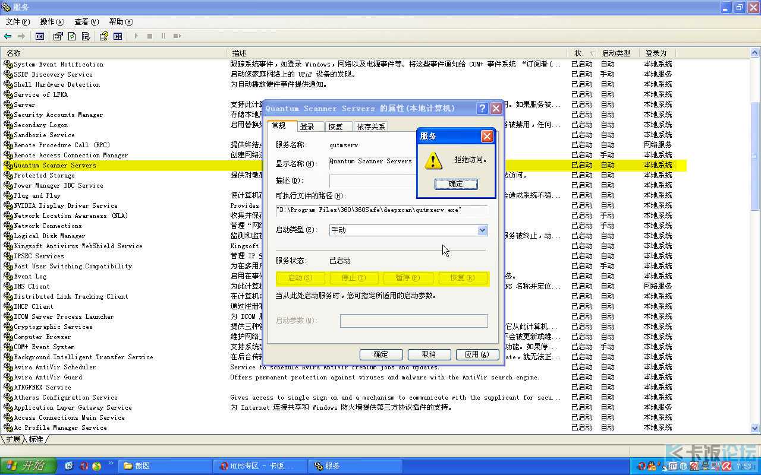Viewport: 761px width, 475px height.
Task: Click the 显示名称 field with Quantum Scanner Servers
Action: point(373,163)
